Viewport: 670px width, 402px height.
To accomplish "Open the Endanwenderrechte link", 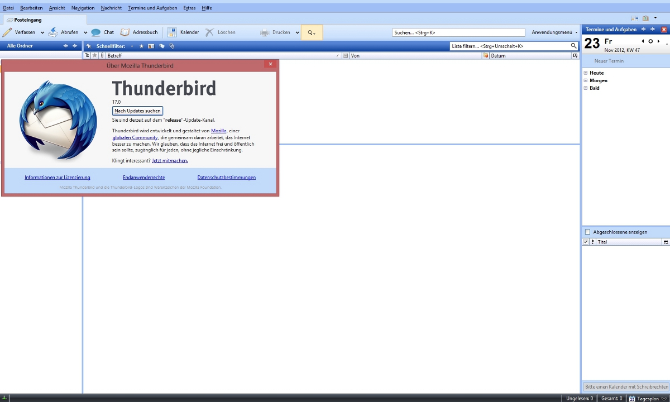I will [x=143, y=178].
